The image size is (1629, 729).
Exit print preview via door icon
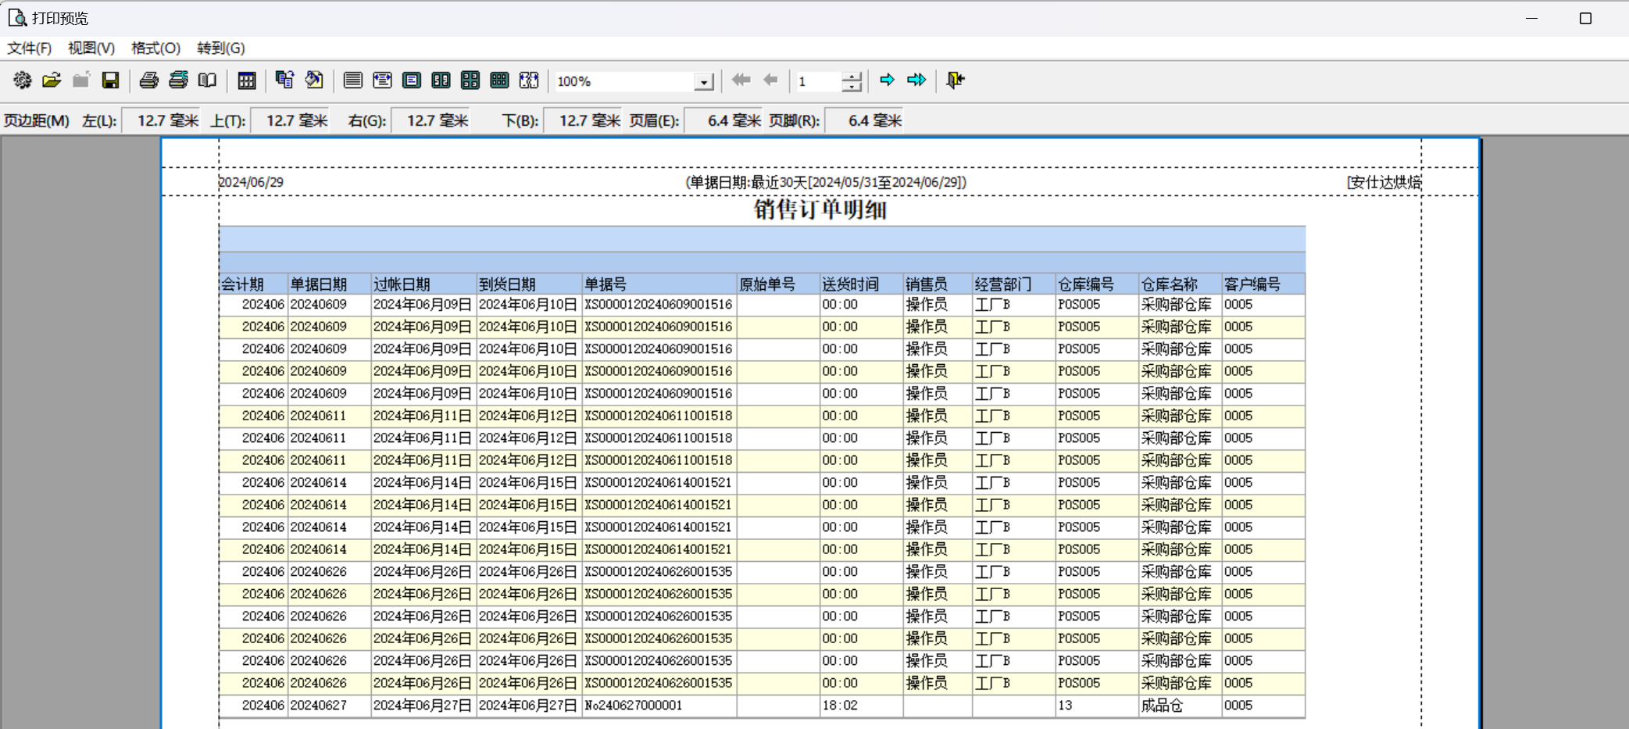(955, 80)
